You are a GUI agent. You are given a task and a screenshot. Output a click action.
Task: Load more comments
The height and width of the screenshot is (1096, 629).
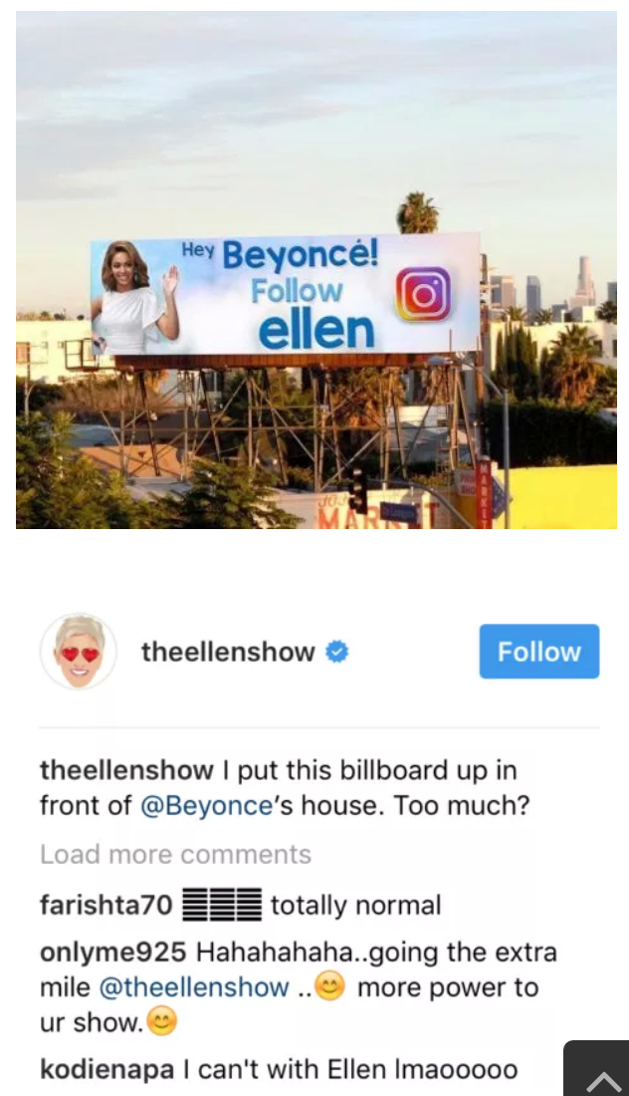175,854
